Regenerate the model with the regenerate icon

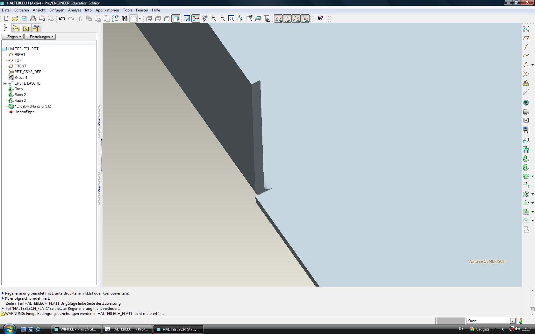tap(115, 18)
